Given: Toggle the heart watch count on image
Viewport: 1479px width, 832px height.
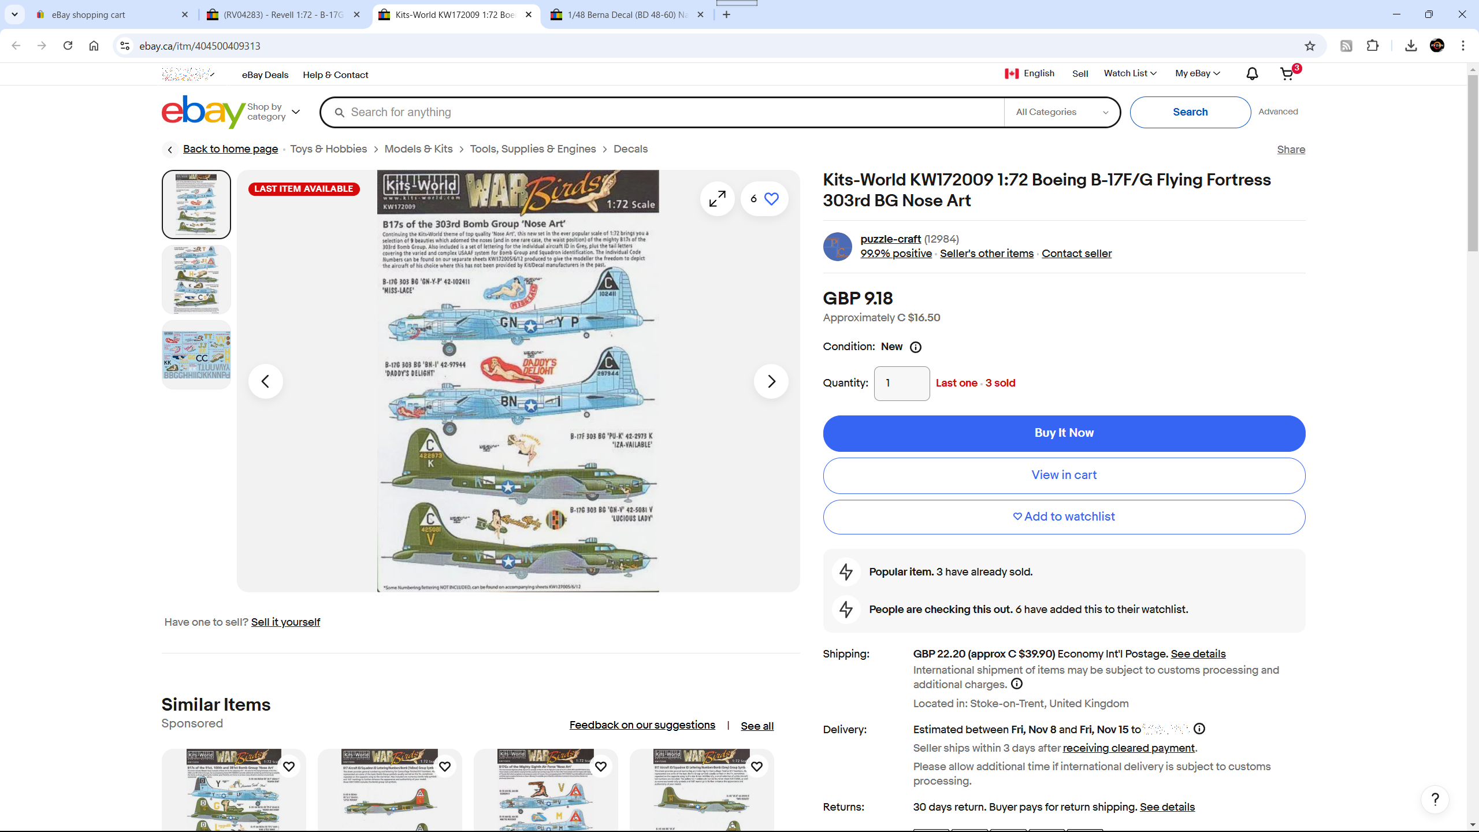Looking at the screenshot, I should coord(764,199).
